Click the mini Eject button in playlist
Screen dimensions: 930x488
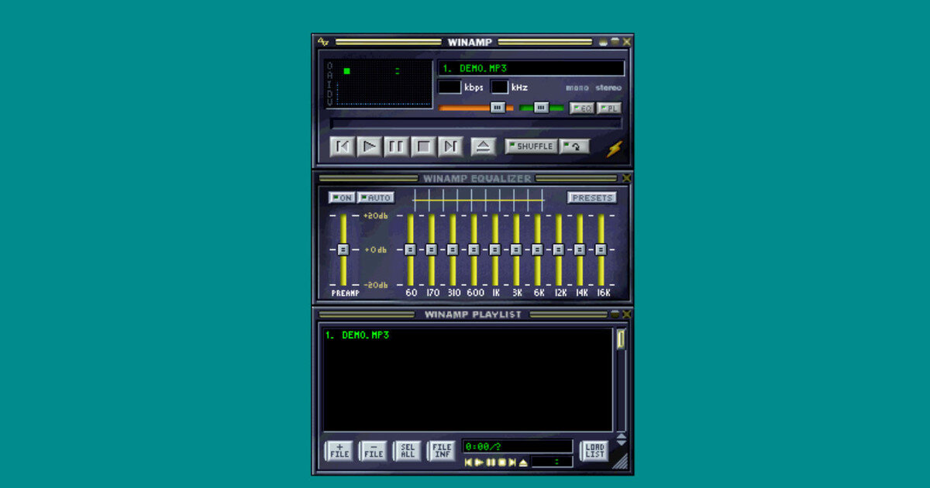523,462
